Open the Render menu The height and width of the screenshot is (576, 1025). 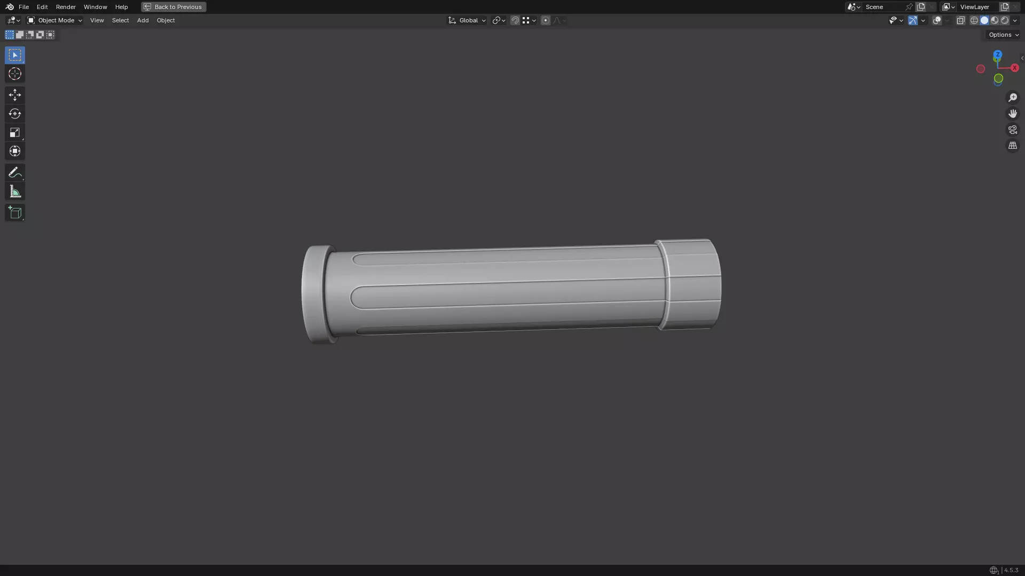(x=66, y=7)
